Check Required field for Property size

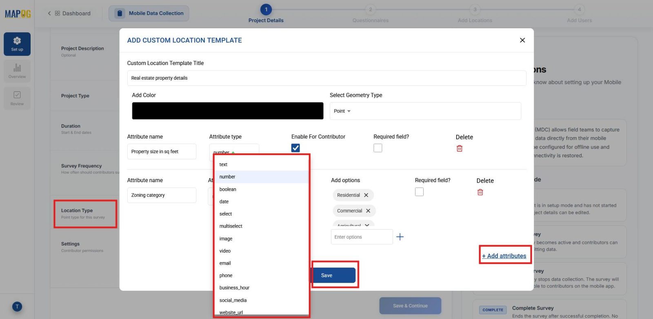click(378, 148)
